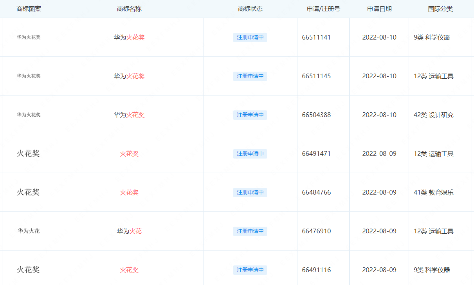Click 注册申请中 status tag for 66491116
Viewport: 474px width, 285px height.
(x=250, y=270)
